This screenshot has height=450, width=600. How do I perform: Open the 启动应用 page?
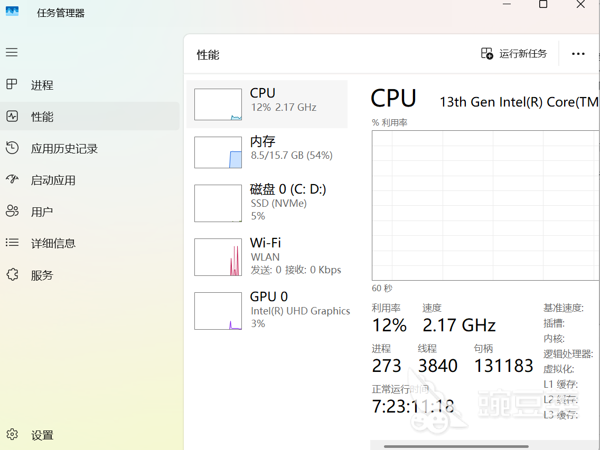[90, 180]
